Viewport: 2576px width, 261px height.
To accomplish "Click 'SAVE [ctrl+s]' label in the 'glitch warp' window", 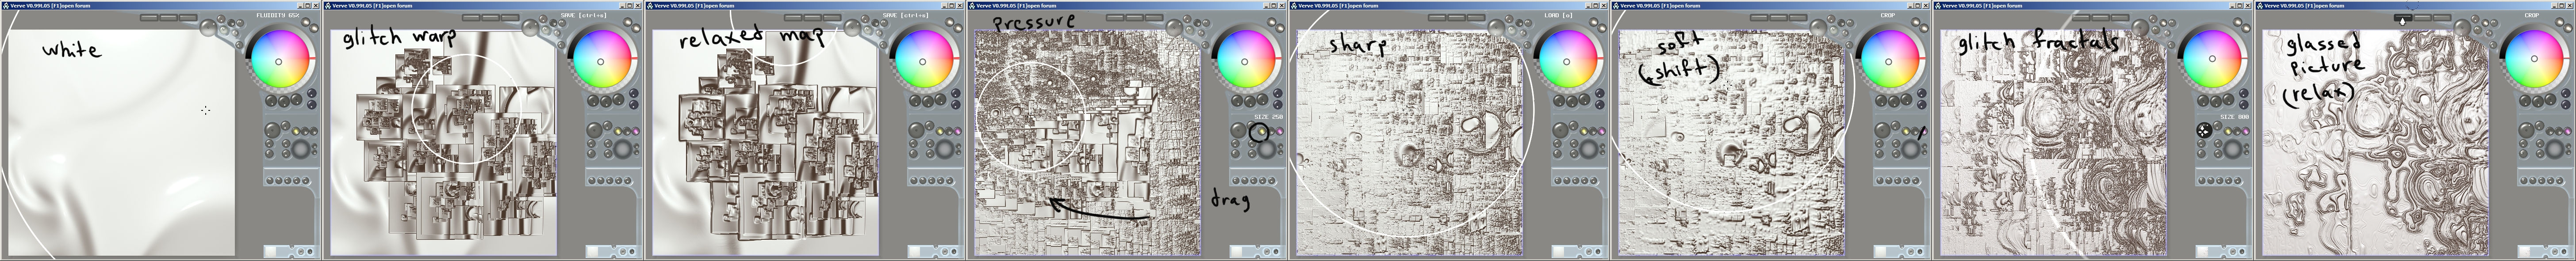I will click(x=582, y=15).
